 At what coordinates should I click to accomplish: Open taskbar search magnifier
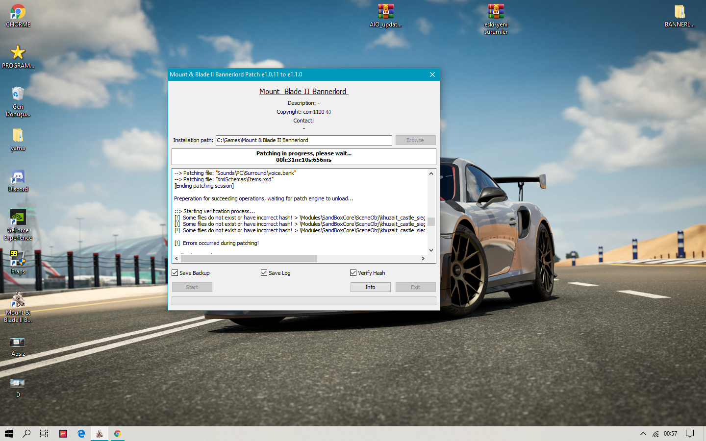[26, 434]
